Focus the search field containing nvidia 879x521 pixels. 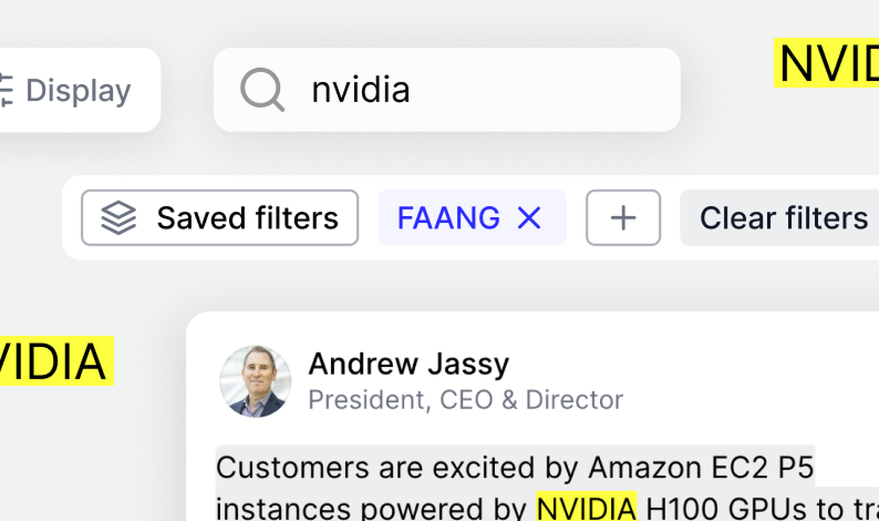pos(447,90)
